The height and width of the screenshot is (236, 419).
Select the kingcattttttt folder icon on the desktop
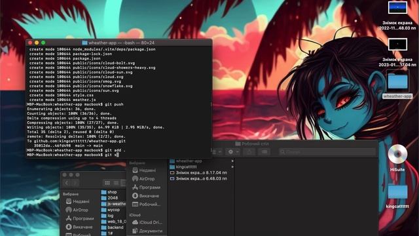(x=397, y=191)
